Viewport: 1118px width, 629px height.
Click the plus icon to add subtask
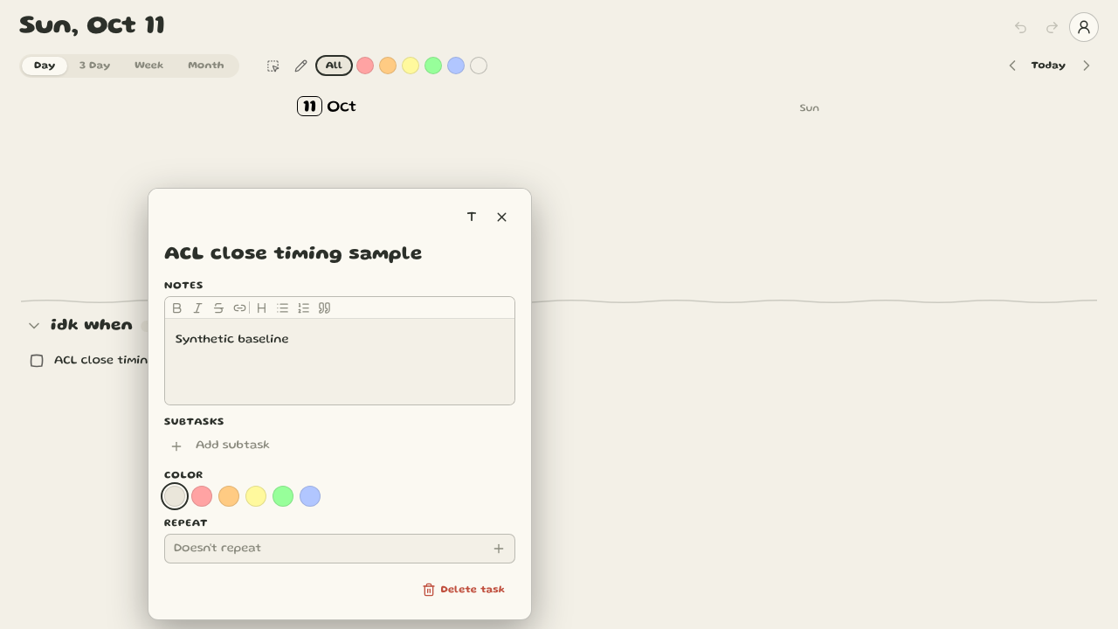click(176, 446)
